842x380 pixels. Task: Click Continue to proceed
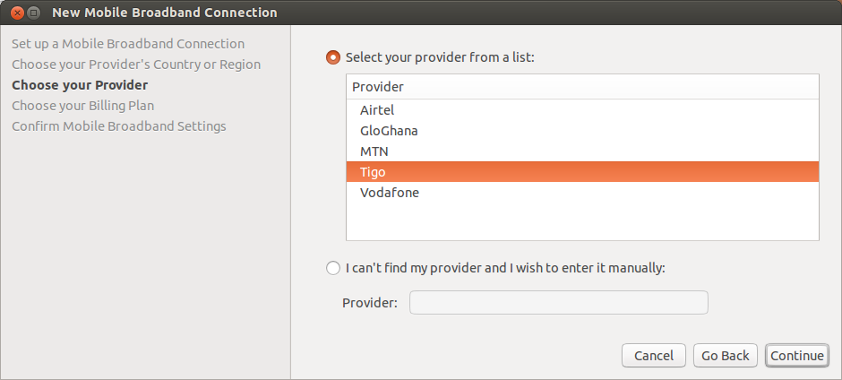coord(797,356)
